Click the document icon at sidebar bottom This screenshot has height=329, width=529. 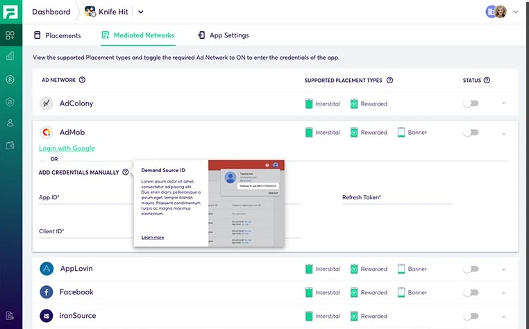10,316
